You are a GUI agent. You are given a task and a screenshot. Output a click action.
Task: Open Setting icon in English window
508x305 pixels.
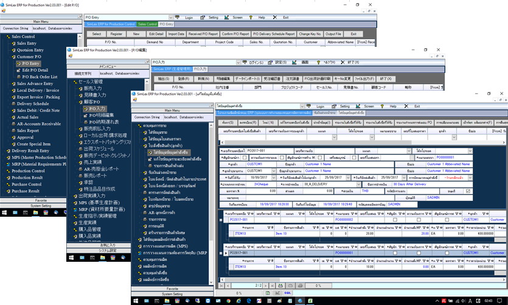point(202,17)
